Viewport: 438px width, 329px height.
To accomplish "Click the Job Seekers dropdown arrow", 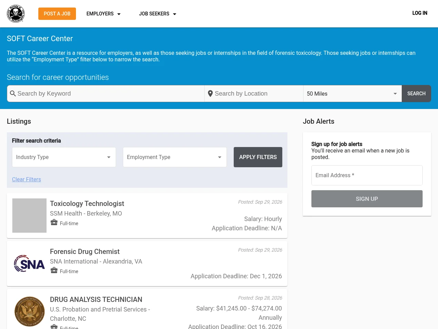I will pos(175,14).
